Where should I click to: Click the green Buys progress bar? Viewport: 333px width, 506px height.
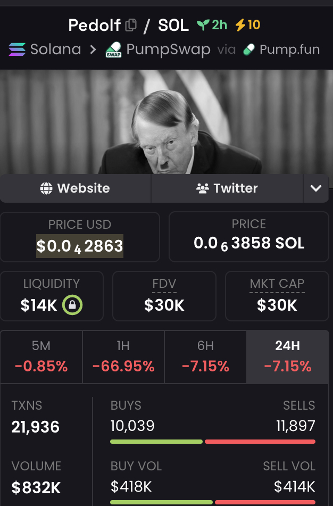click(x=156, y=442)
